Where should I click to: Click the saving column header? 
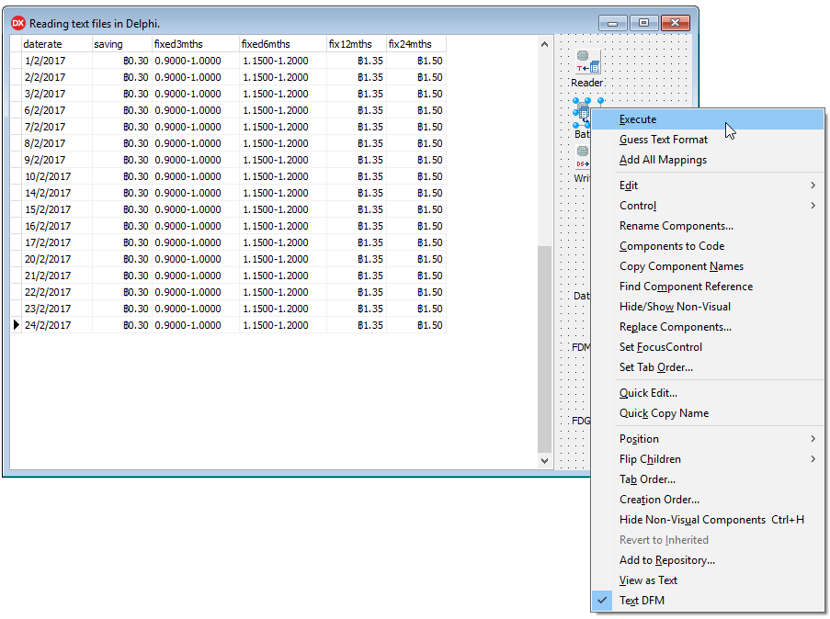point(108,43)
